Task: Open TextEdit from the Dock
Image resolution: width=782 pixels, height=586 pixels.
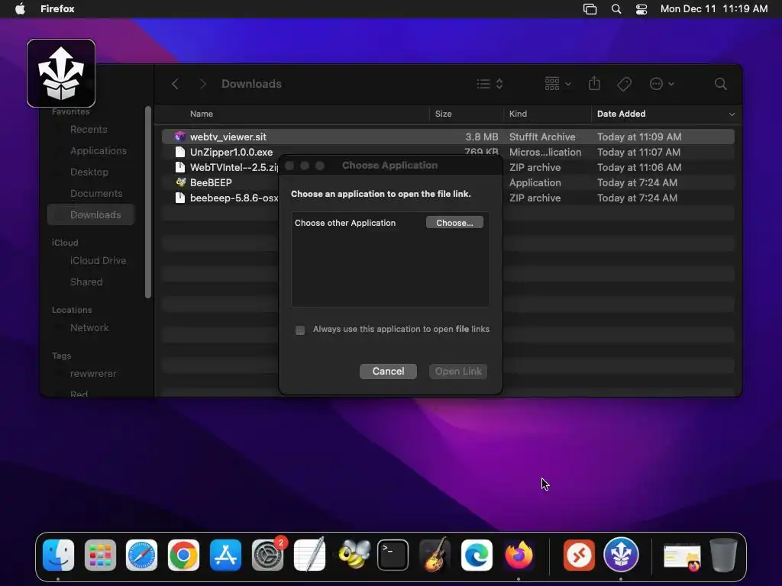Action: click(309, 555)
